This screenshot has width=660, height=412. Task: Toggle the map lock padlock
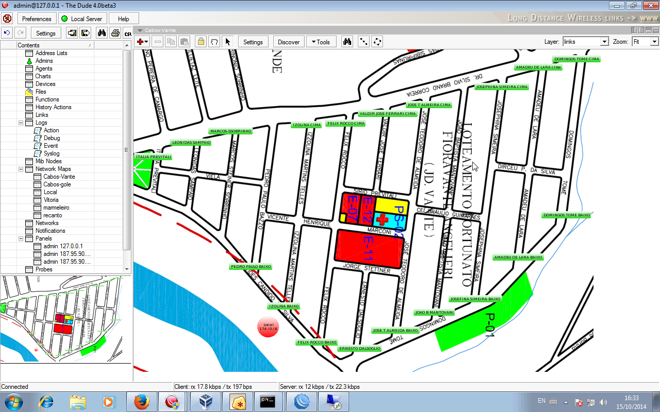coord(201,42)
